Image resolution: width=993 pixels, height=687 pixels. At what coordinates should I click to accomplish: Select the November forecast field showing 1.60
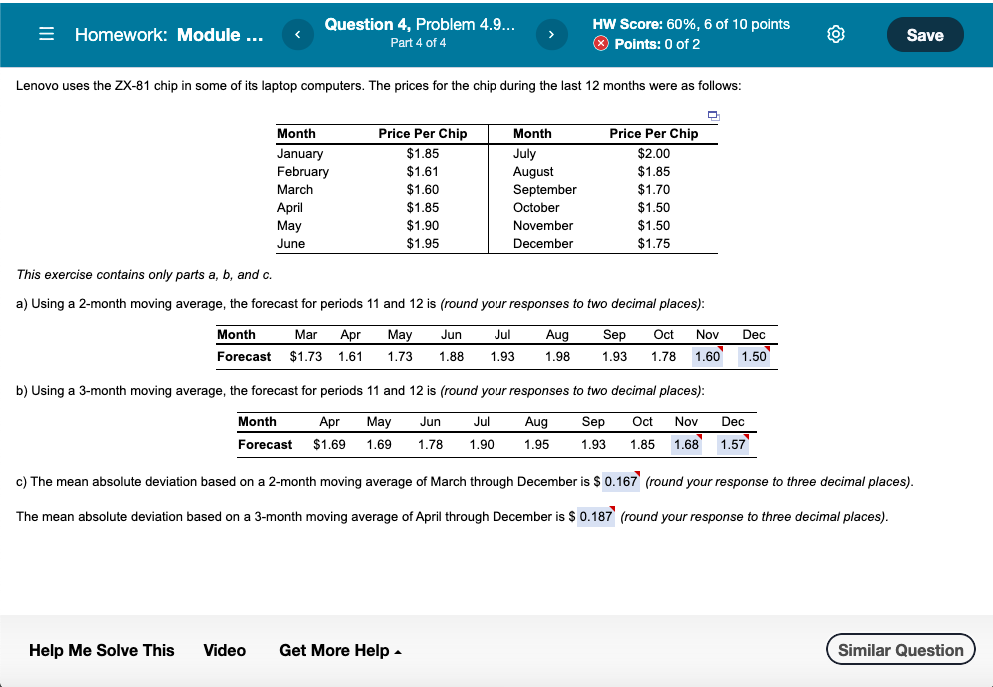pos(706,355)
